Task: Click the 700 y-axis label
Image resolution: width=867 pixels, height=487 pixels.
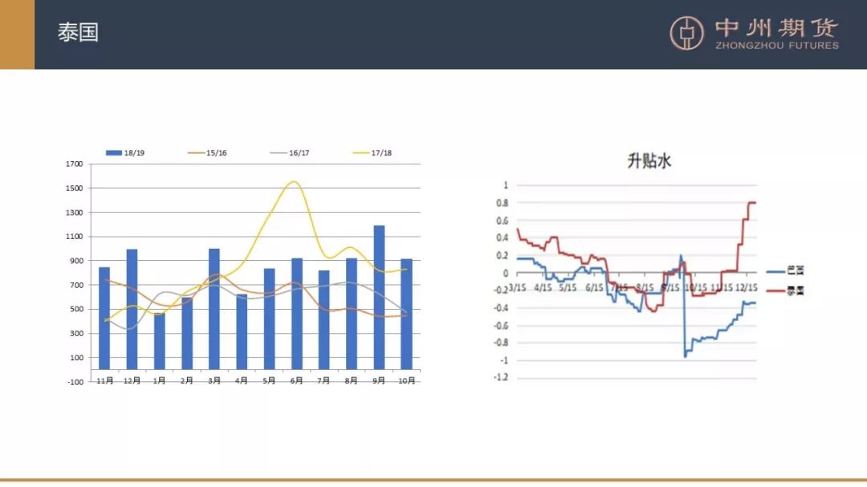Action: click(x=76, y=286)
